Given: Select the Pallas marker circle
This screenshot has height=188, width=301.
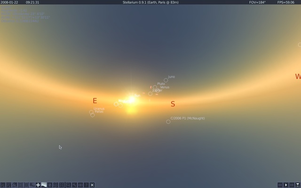Looking at the screenshot, I should click(x=93, y=115).
